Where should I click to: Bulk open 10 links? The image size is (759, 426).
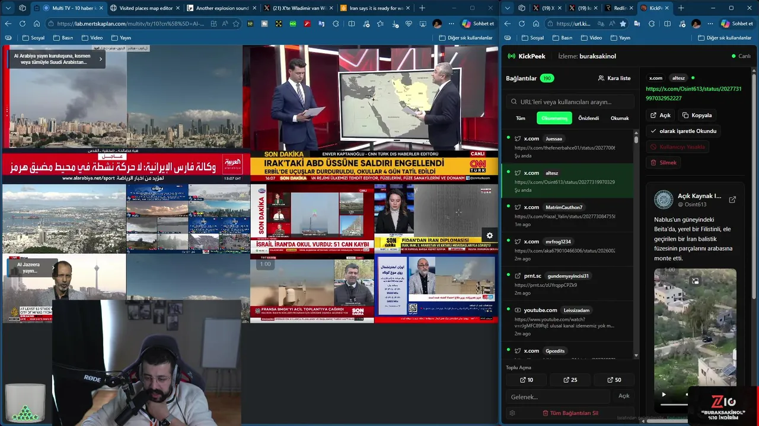click(527, 380)
